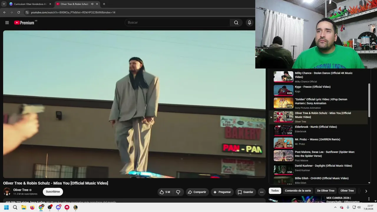
Task: Play Mr. Probz – Waves remix from playlist
Action: tap(318, 143)
